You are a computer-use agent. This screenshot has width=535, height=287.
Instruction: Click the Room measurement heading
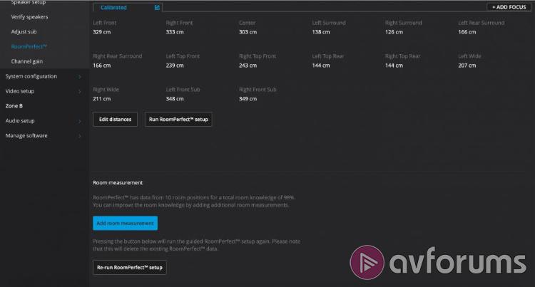118,182
